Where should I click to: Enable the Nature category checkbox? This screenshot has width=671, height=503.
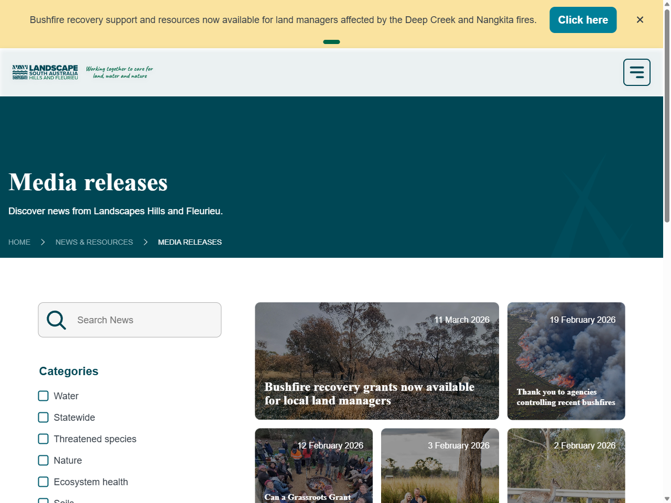[43, 460]
